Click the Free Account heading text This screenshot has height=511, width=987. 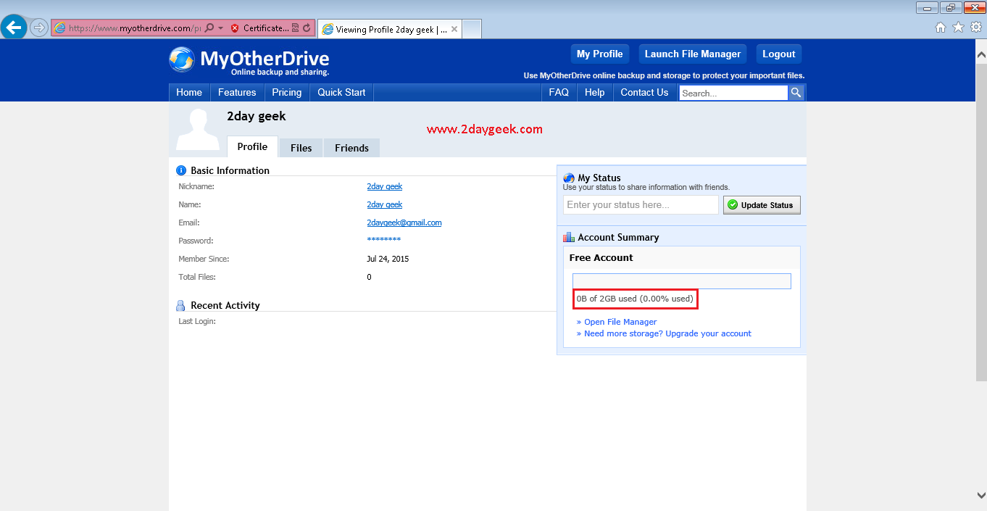click(601, 257)
